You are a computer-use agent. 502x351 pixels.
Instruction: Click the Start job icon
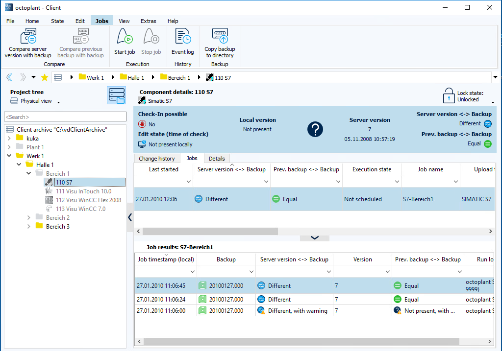point(124,37)
